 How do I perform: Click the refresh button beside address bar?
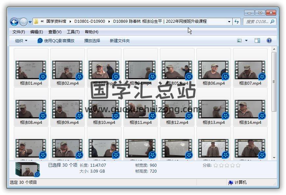[236, 21]
